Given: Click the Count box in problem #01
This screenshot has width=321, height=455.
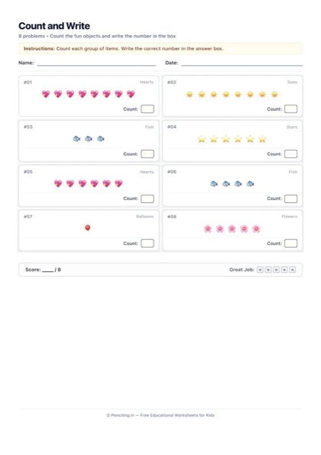Looking at the screenshot, I should click(x=147, y=109).
